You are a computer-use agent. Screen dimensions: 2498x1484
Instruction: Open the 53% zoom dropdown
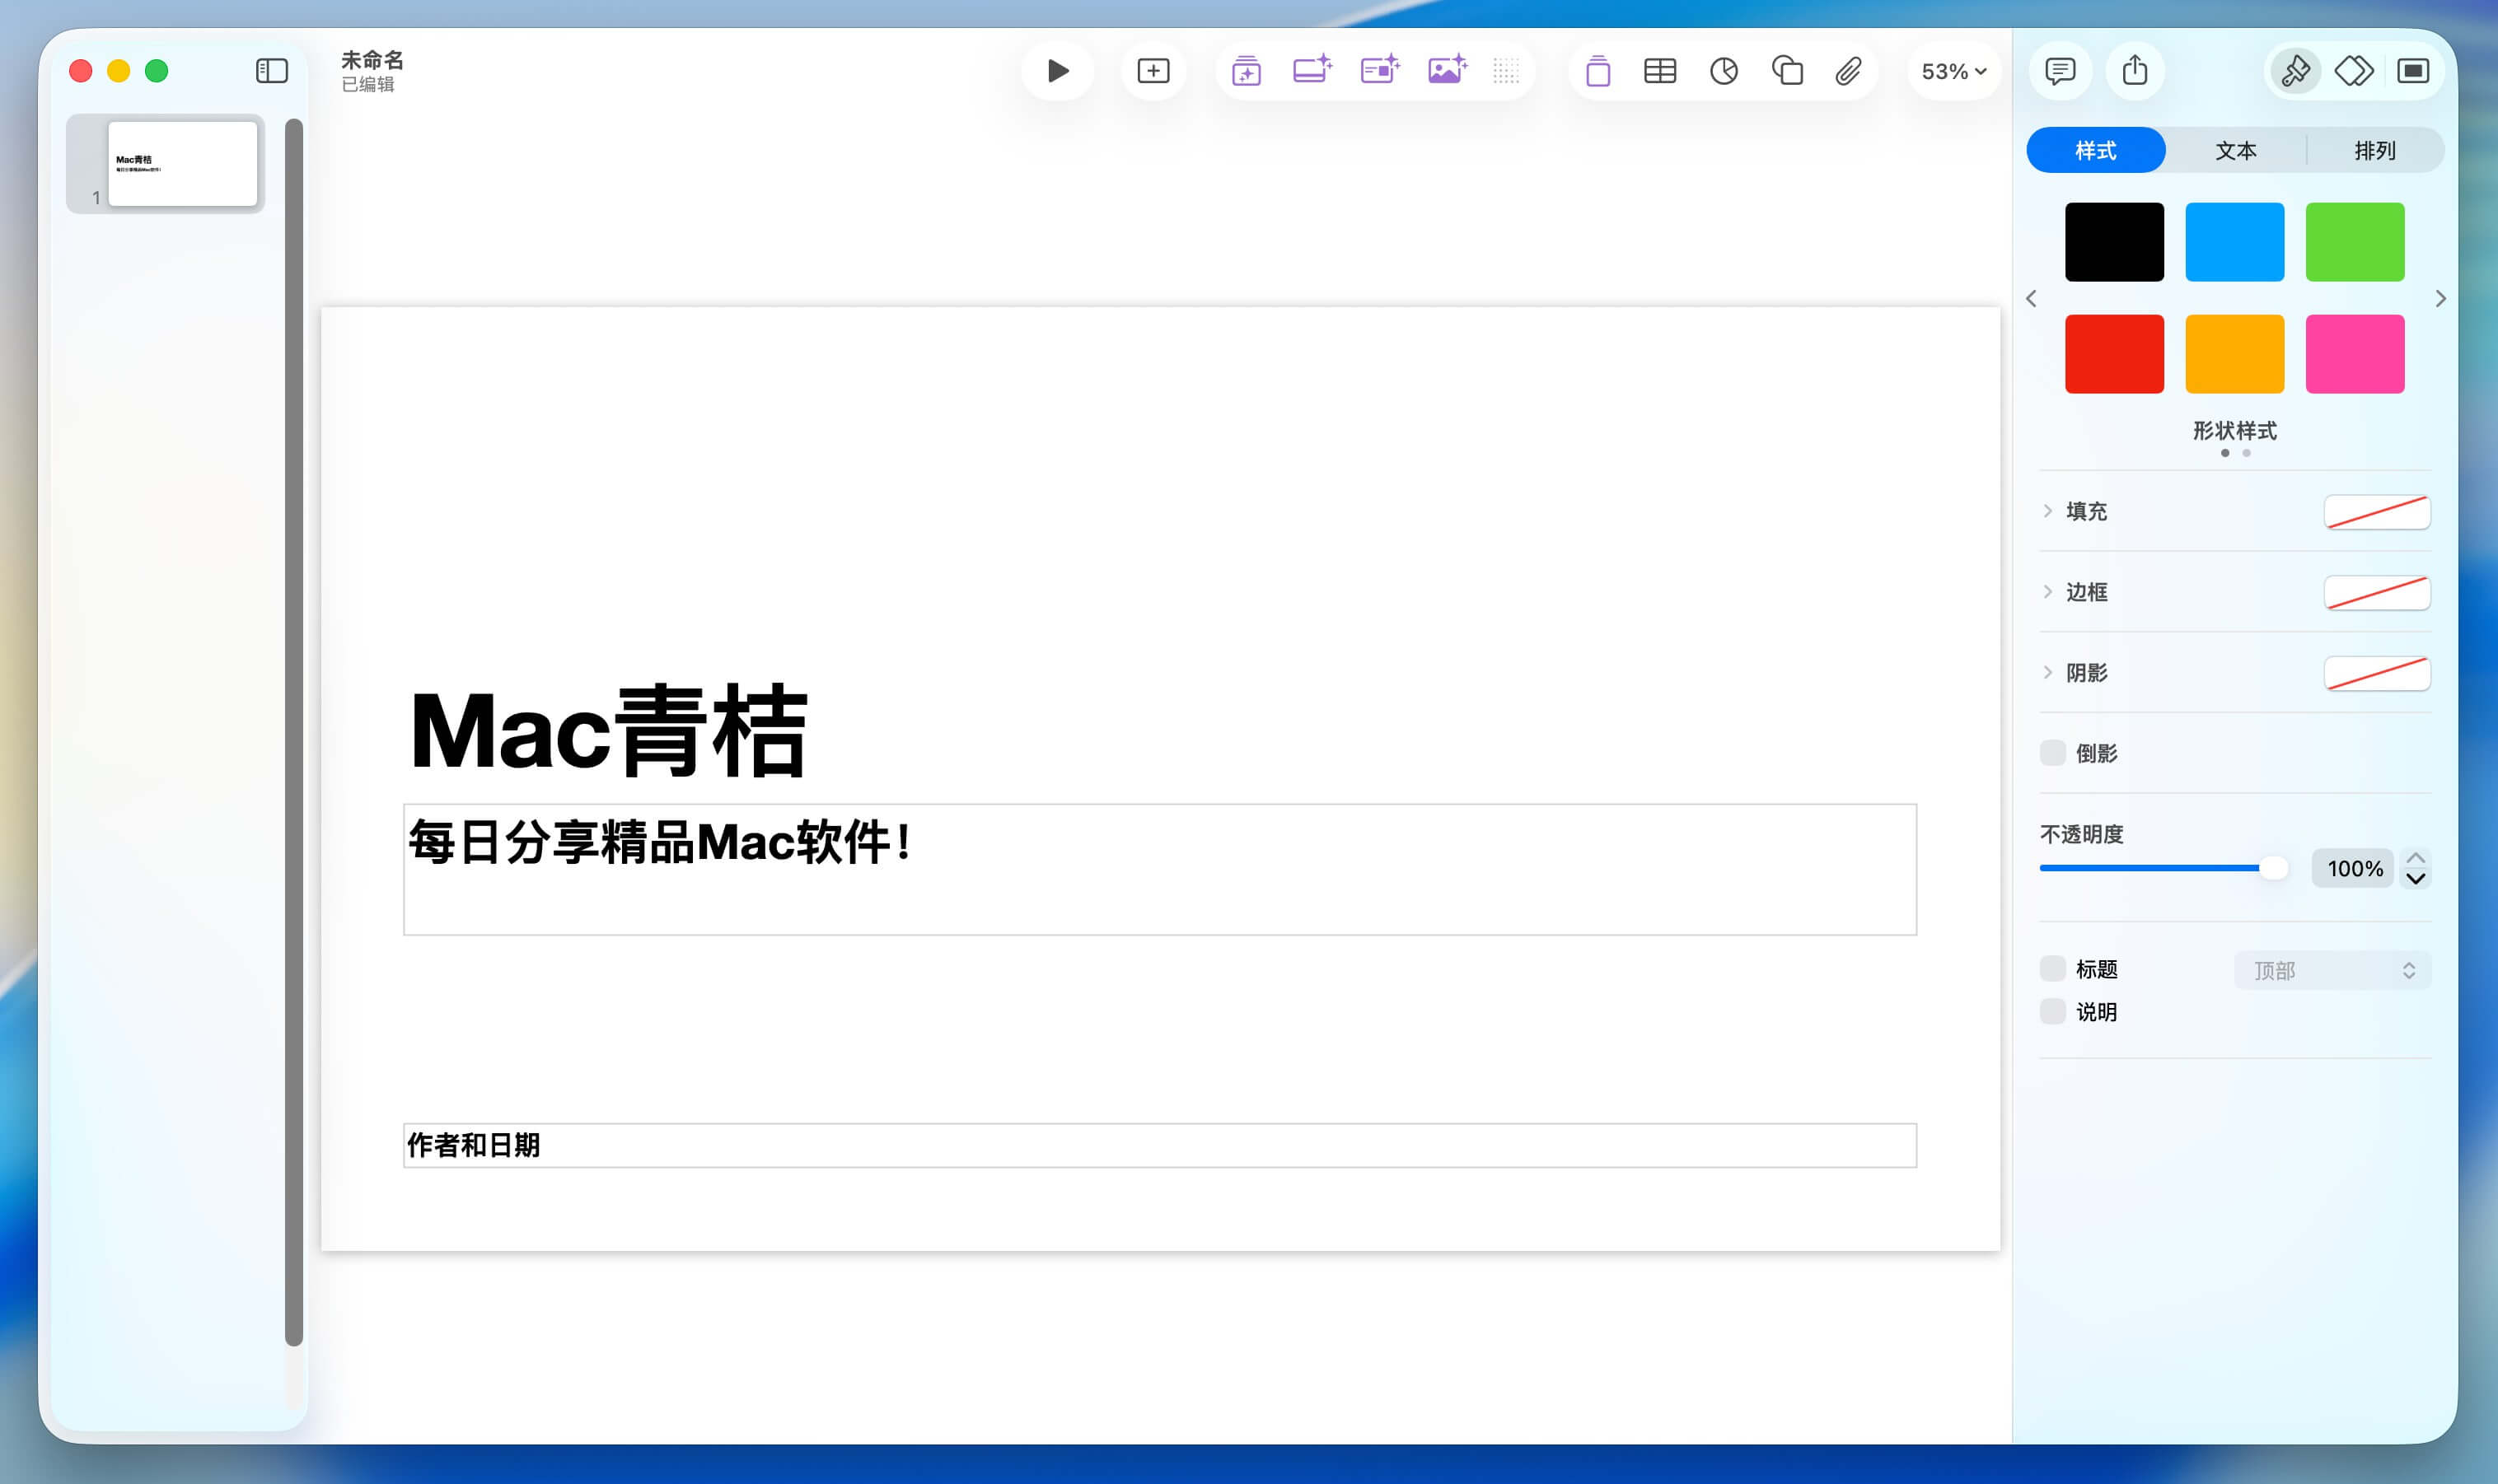pyautogui.click(x=1953, y=71)
